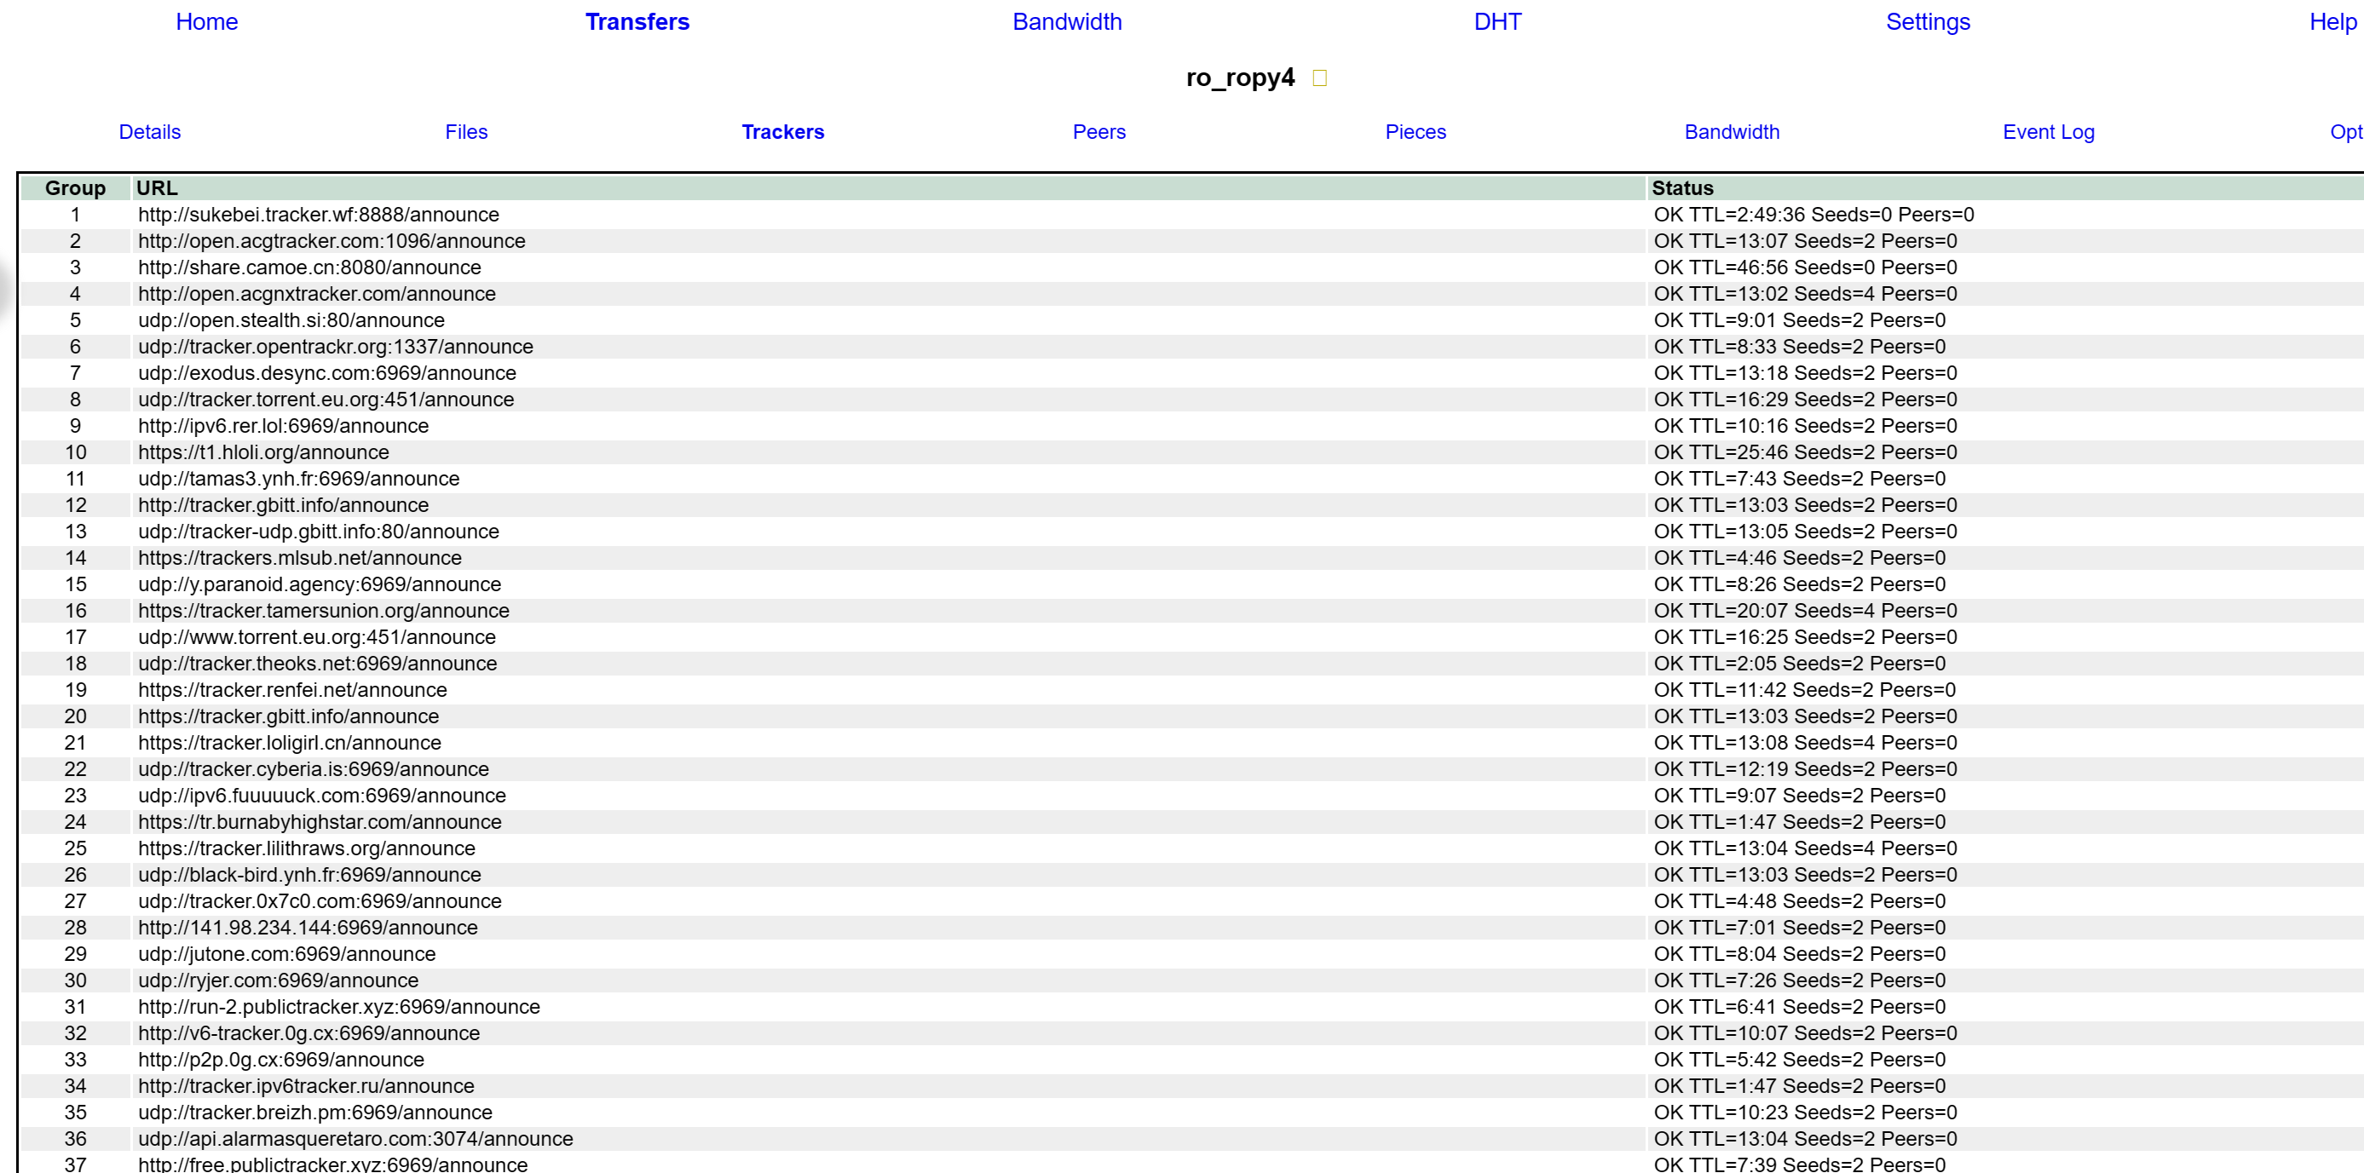This screenshot has width=2364, height=1173.
Task: Open the DHT page
Action: coord(1496,22)
